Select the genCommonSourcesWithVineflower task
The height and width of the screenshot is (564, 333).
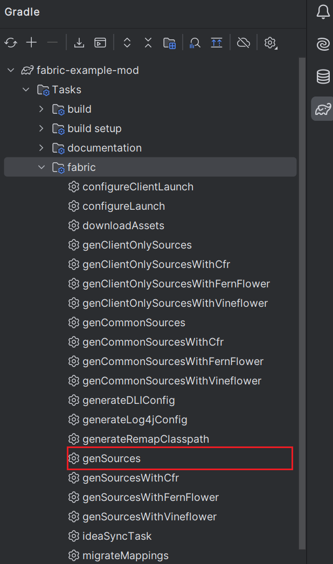(172, 381)
